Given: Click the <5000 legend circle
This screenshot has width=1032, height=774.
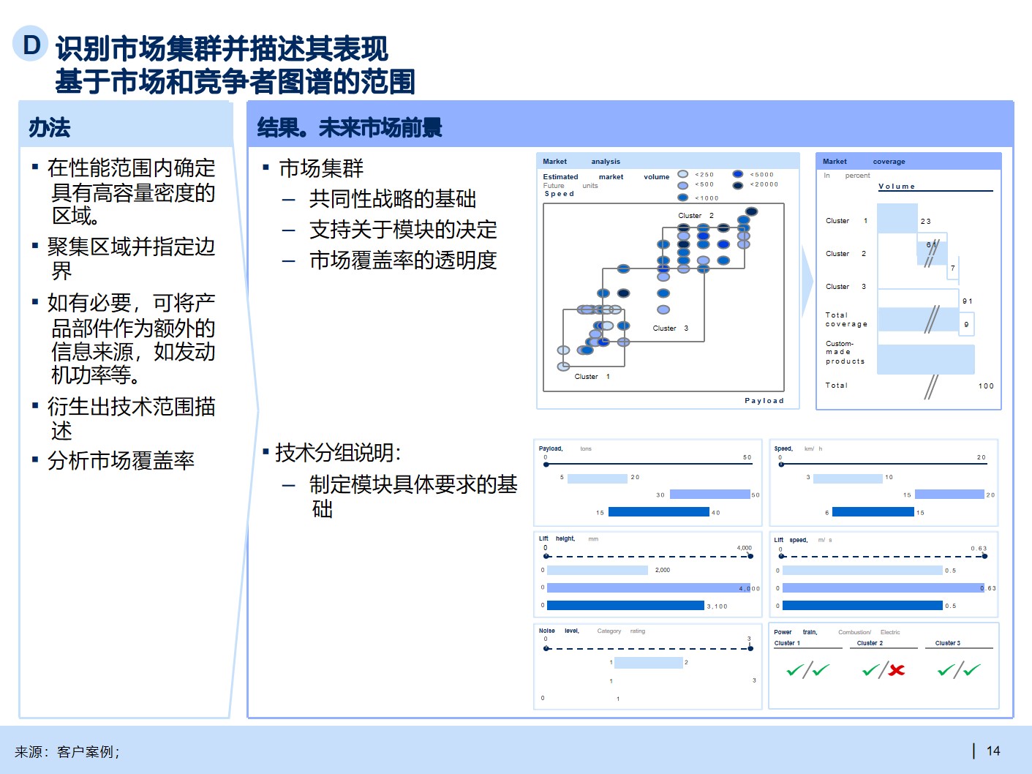Looking at the screenshot, I should tap(738, 174).
